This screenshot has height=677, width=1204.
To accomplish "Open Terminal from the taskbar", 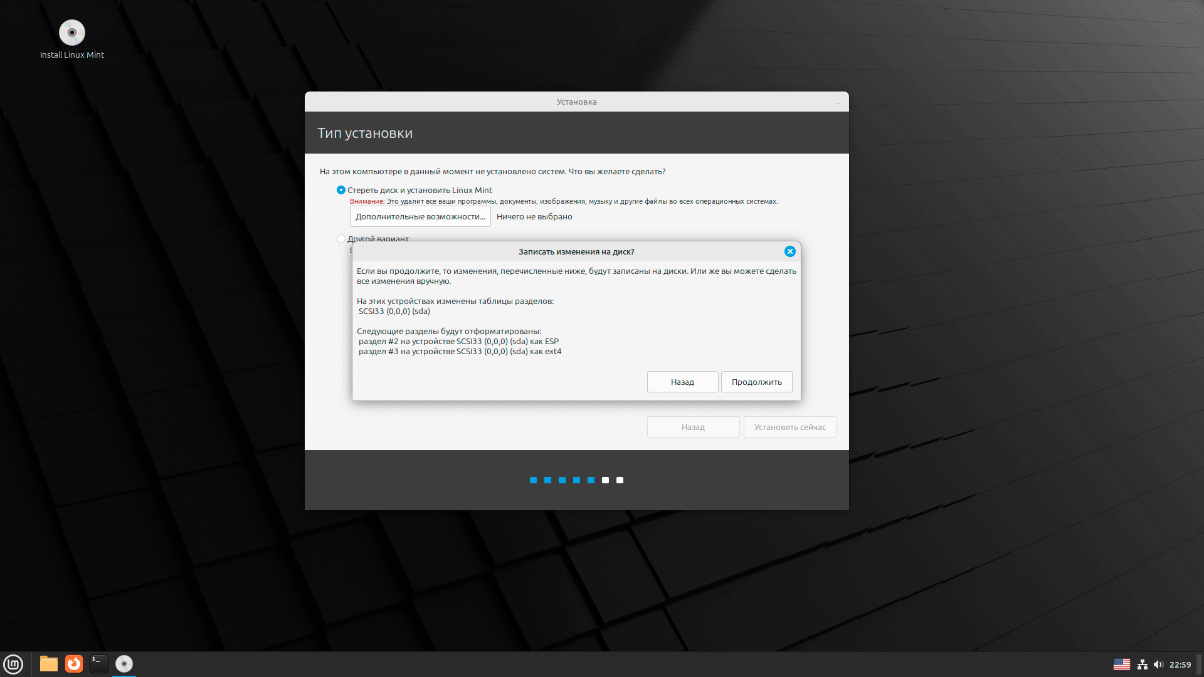I will pos(99,664).
